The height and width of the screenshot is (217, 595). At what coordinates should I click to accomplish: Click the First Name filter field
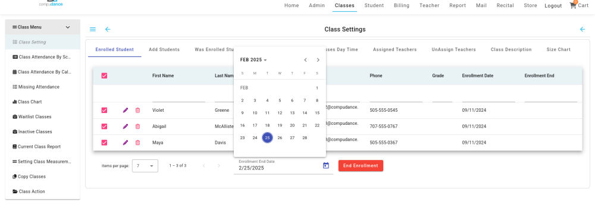178,98
